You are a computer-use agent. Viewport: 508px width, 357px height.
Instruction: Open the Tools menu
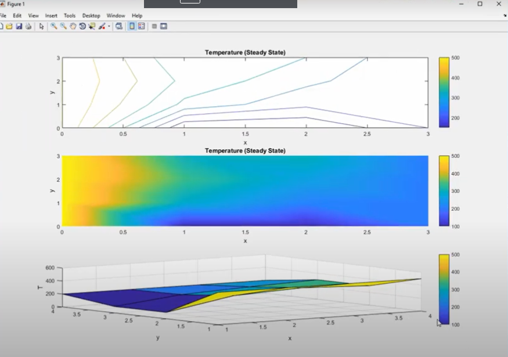69,16
